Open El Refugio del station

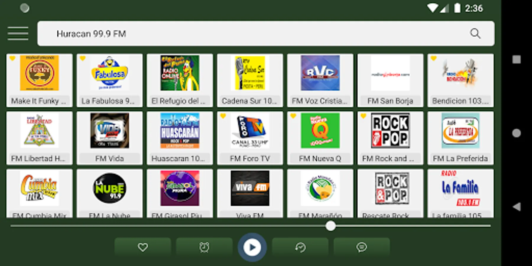[x=180, y=80]
